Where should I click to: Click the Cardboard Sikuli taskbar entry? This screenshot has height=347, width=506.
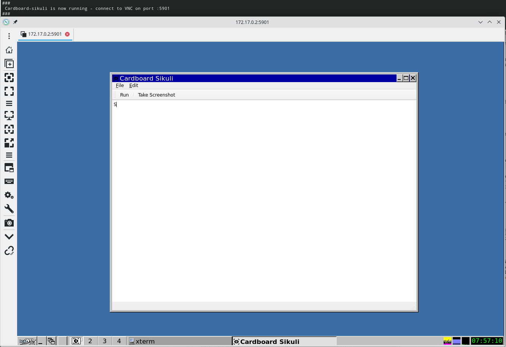click(284, 341)
